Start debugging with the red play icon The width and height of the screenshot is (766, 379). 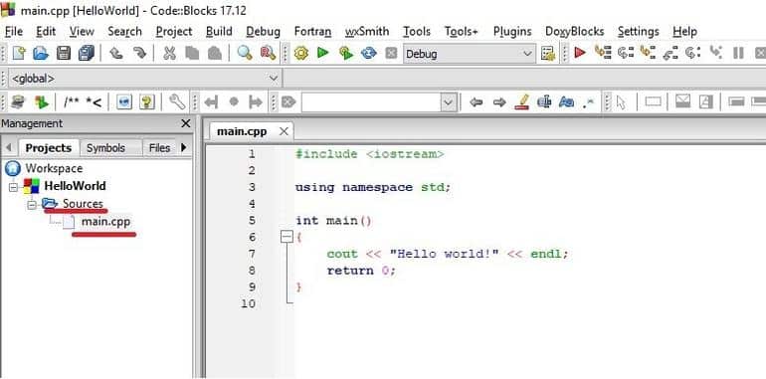coord(580,53)
